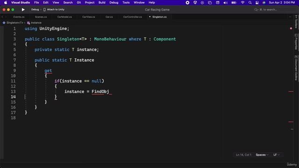Screen dimensions: 299x168
Task: Open the Properties side panel
Action: tap(296, 42)
